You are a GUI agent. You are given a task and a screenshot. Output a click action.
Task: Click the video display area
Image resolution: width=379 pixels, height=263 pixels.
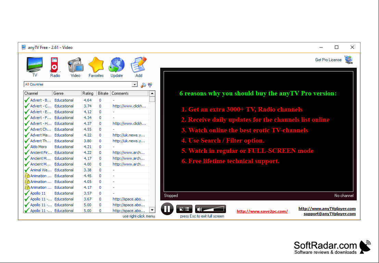pyautogui.click(x=258, y=131)
